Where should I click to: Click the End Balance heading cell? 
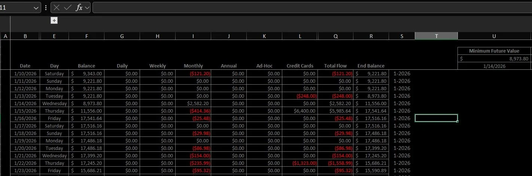tap(371, 66)
